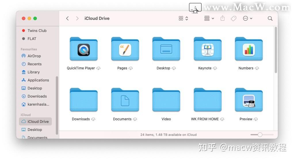Select the Desktop folder in iCloud Drive

click(166, 49)
